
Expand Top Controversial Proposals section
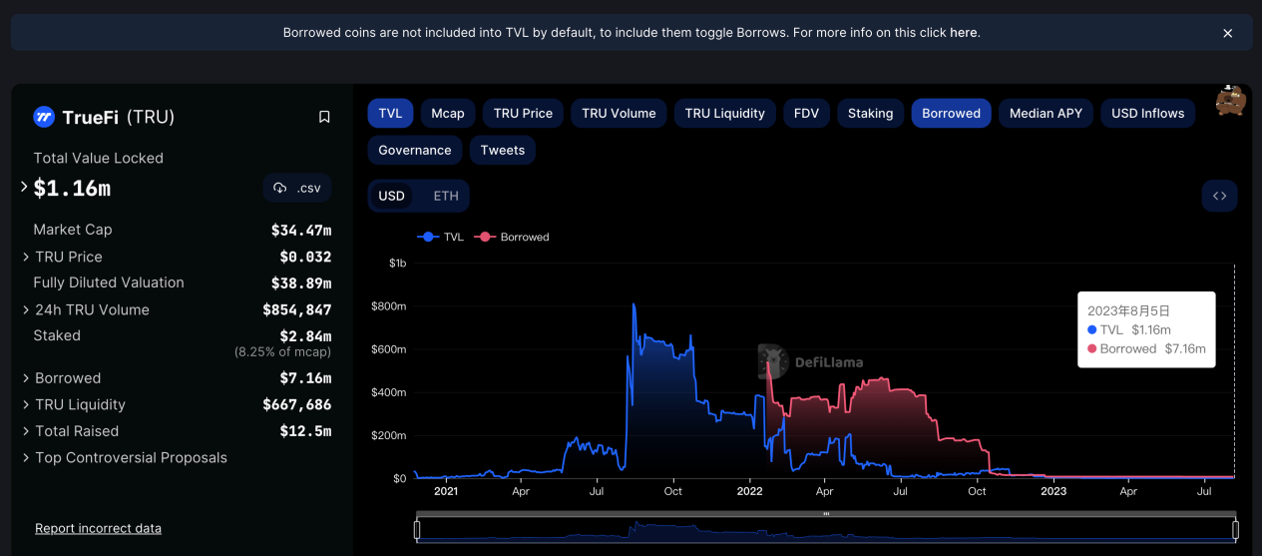(x=26, y=458)
